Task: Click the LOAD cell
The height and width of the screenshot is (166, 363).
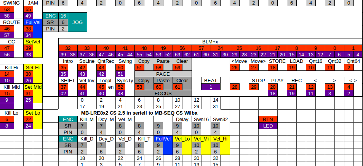Action: (296, 61)
